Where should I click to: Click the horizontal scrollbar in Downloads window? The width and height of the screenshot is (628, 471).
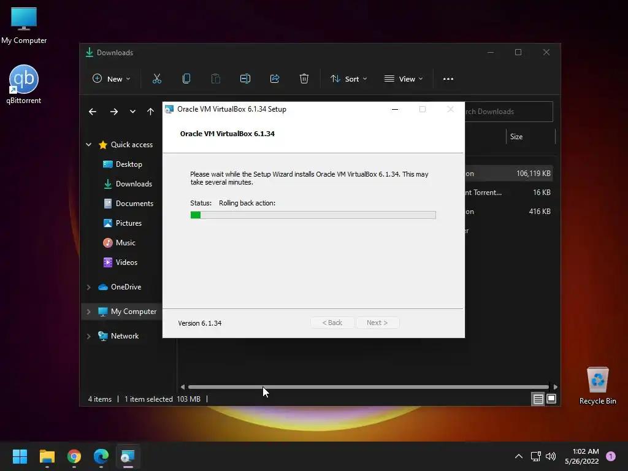[369, 387]
